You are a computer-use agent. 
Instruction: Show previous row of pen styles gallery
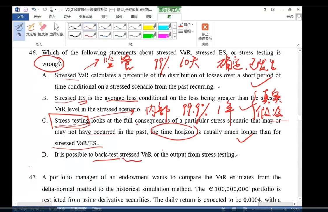(175, 26)
